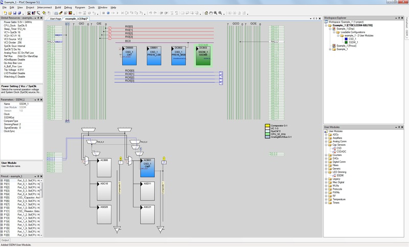Click the green CPU_32_KHz legend swatch
The image size is (409, 247).
tap(267, 134)
